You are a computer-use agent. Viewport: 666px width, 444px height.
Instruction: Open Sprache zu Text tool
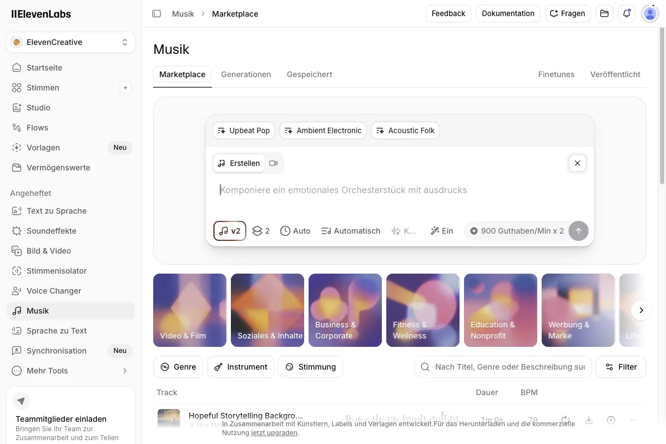pos(71,331)
